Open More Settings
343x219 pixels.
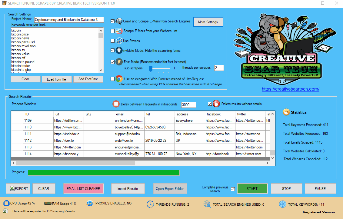click(x=208, y=22)
